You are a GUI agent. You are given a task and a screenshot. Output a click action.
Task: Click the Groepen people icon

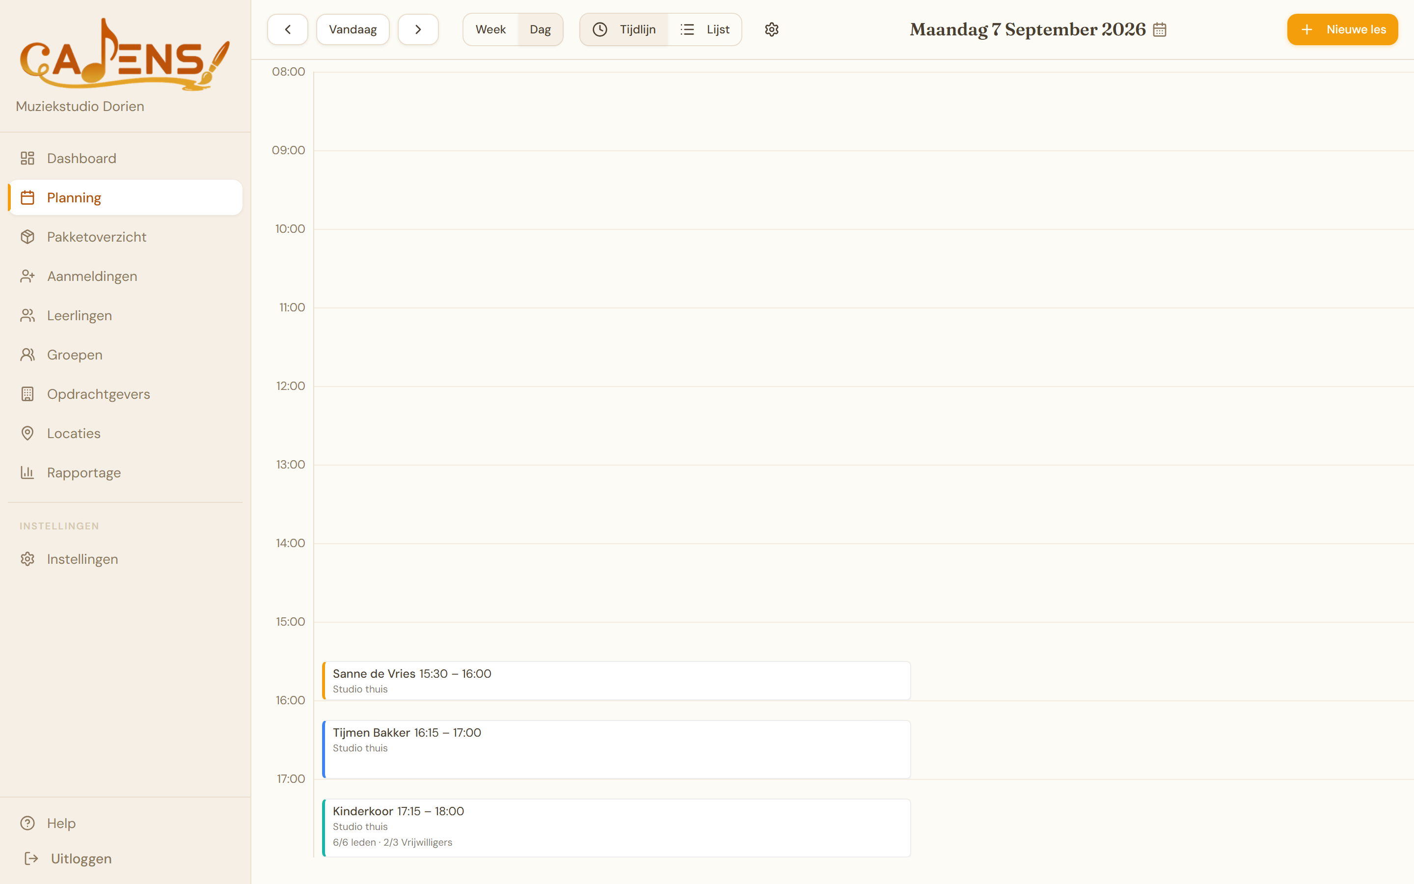coord(27,355)
